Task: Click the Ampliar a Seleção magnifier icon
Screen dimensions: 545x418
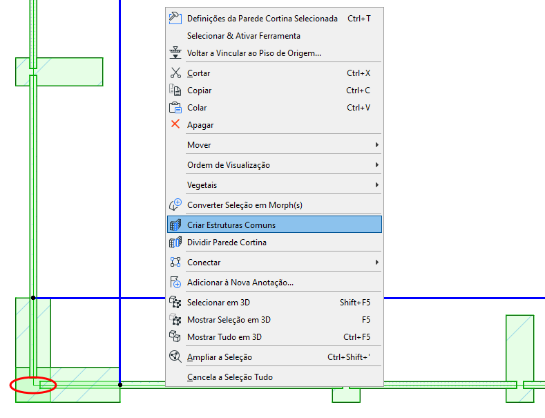Action: (175, 357)
